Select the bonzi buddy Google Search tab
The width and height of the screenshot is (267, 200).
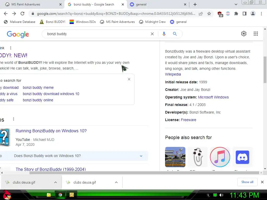click(96, 4)
